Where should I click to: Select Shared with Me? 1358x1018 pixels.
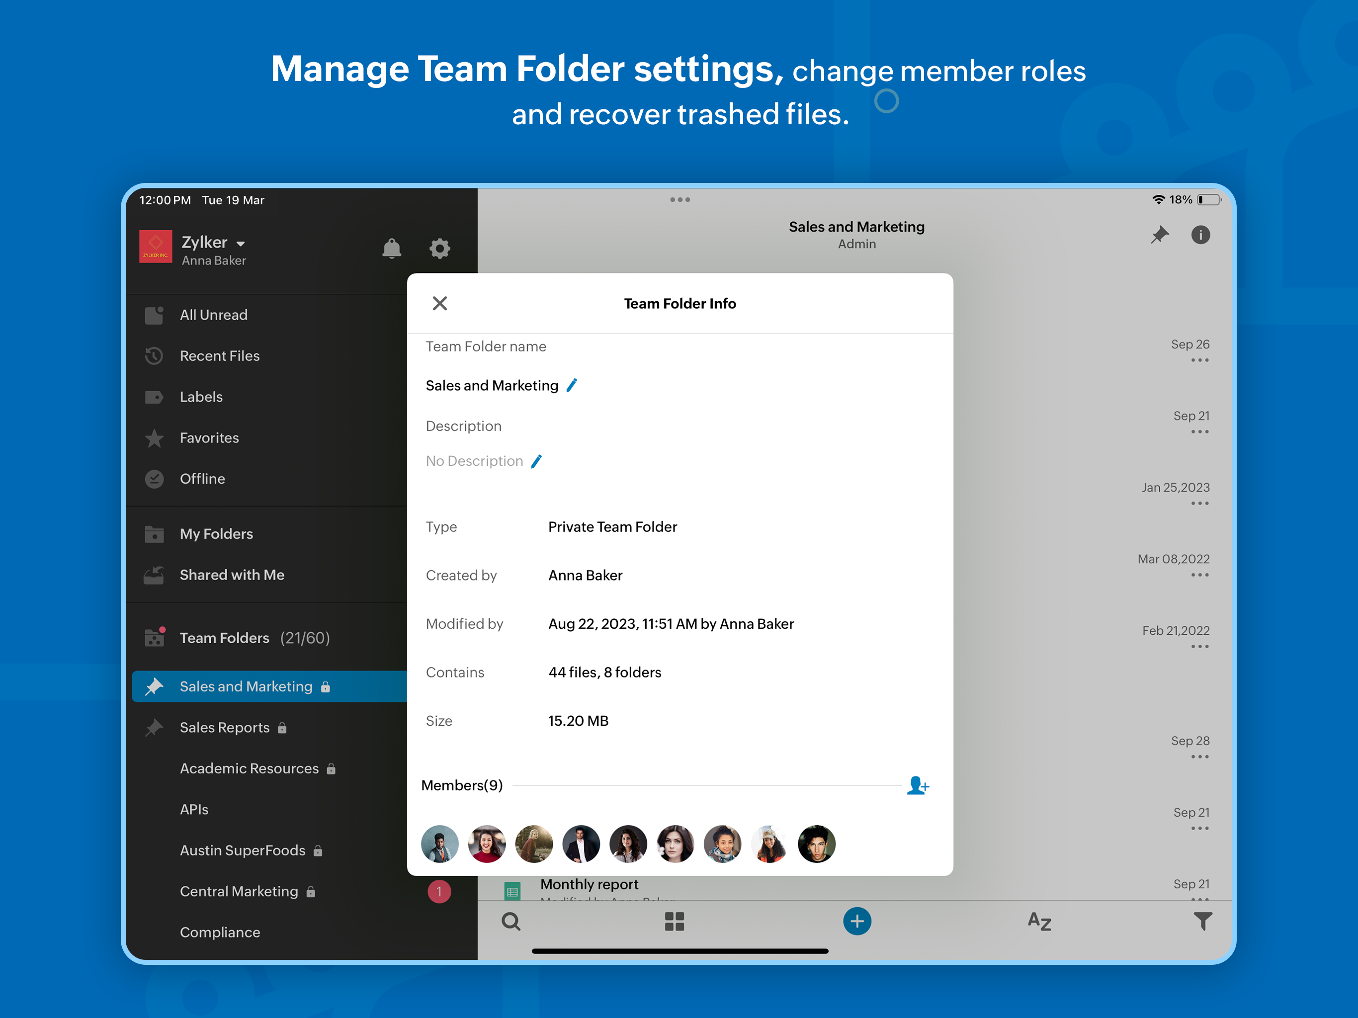point(232,575)
